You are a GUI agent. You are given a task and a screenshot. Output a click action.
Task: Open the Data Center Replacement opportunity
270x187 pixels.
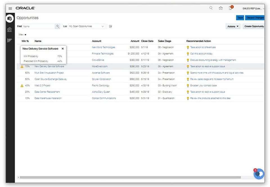coord(47,92)
